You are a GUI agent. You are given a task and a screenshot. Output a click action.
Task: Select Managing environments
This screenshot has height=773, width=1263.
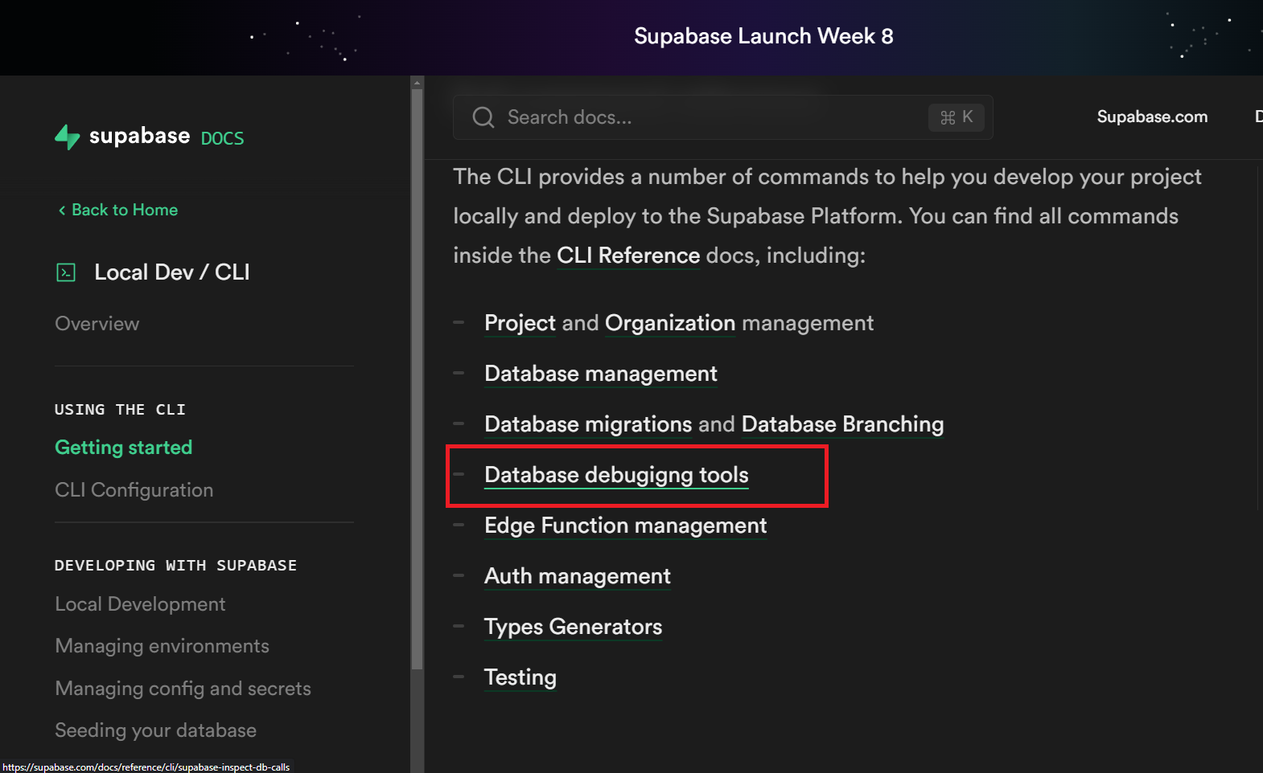tap(162, 645)
